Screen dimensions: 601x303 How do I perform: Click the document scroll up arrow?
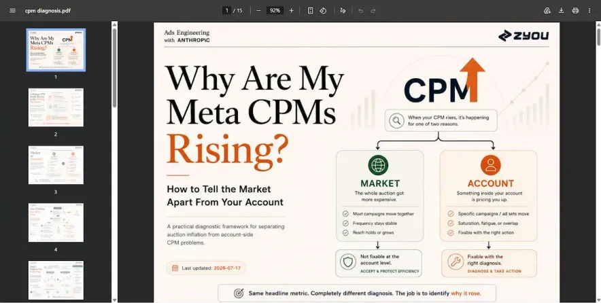coord(598,24)
